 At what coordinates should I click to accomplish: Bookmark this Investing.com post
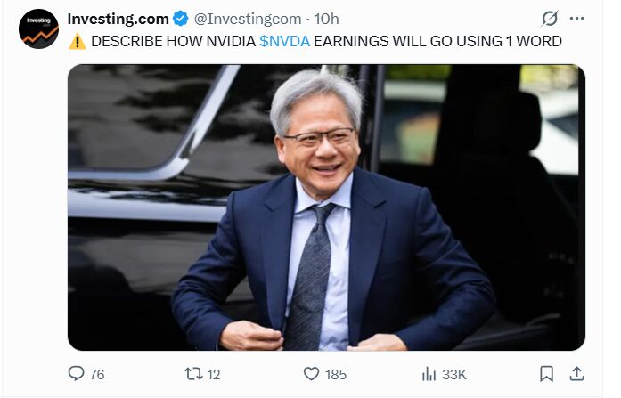pyautogui.click(x=546, y=373)
